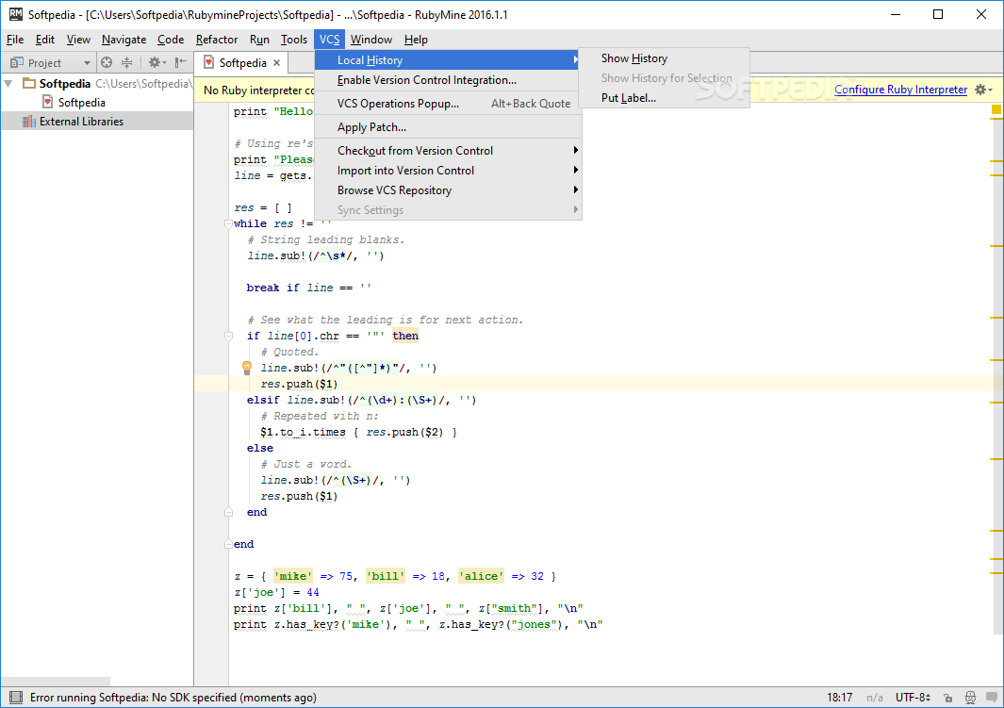Click the tool windows quick access icon in status bar
1004x708 pixels.
[16, 697]
